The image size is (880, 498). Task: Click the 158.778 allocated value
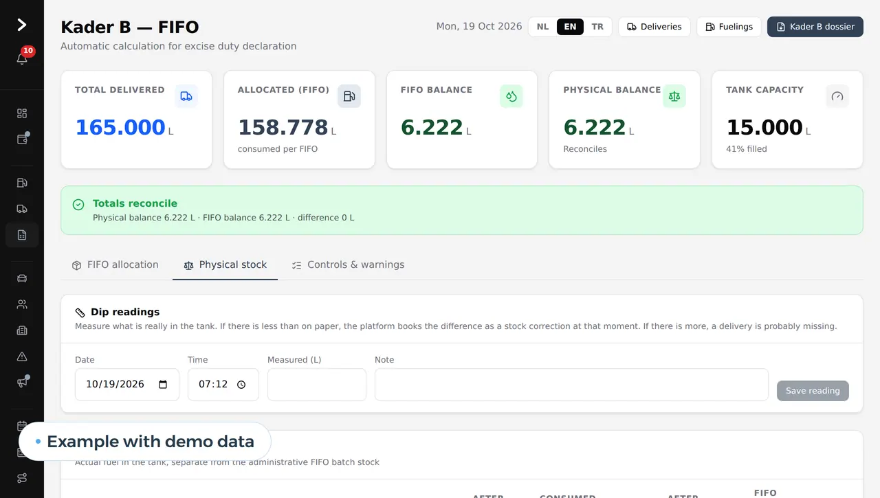click(x=283, y=128)
